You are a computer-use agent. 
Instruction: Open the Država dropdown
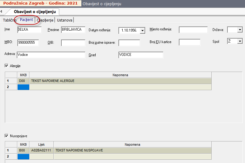[240, 30]
